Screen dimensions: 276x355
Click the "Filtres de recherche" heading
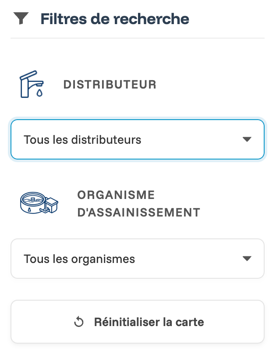point(115,19)
